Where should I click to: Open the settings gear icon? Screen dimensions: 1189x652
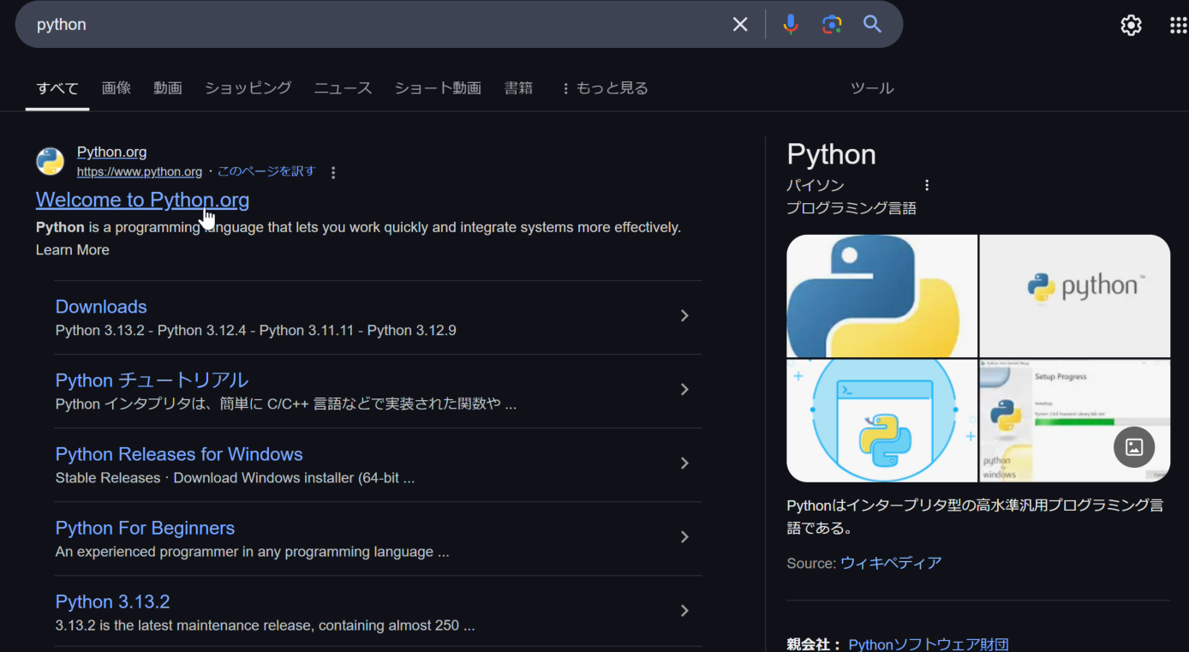[1131, 25]
